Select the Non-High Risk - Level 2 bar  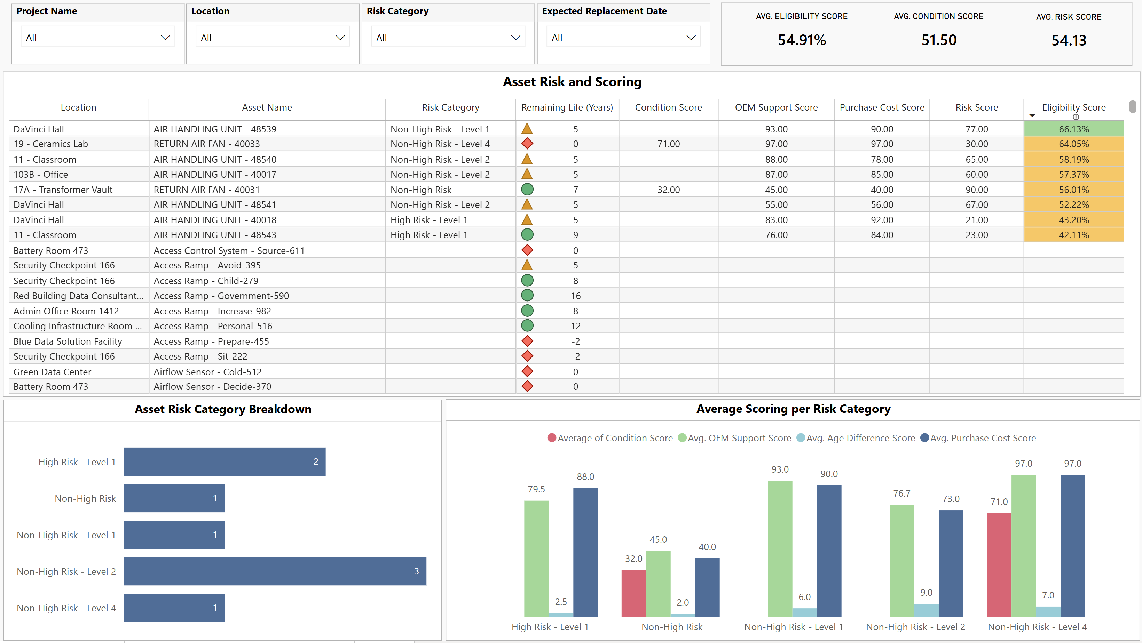[x=275, y=571]
